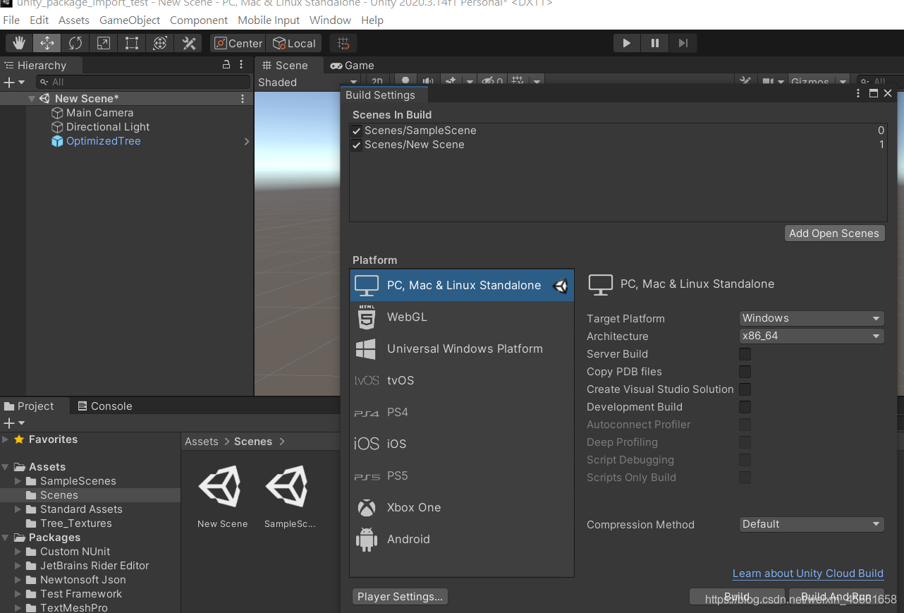Step one frame forward
Image resolution: width=904 pixels, height=613 pixels.
683,43
